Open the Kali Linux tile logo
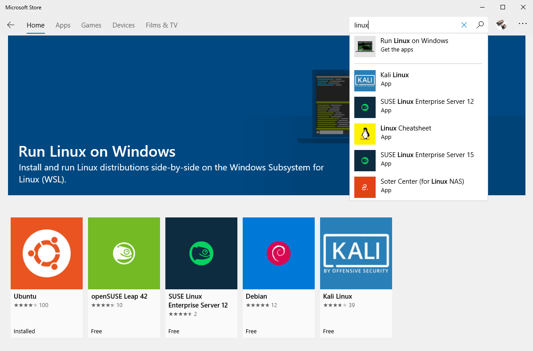 click(x=356, y=253)
